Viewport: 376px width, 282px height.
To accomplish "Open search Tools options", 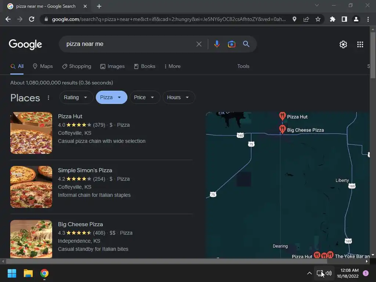I will click(243, 66).
